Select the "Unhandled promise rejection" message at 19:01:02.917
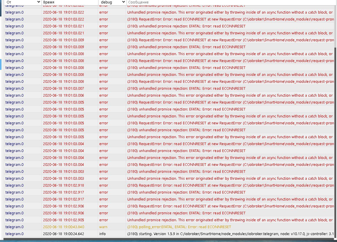The height and width of the screenshot is (242, 337). 230,199
